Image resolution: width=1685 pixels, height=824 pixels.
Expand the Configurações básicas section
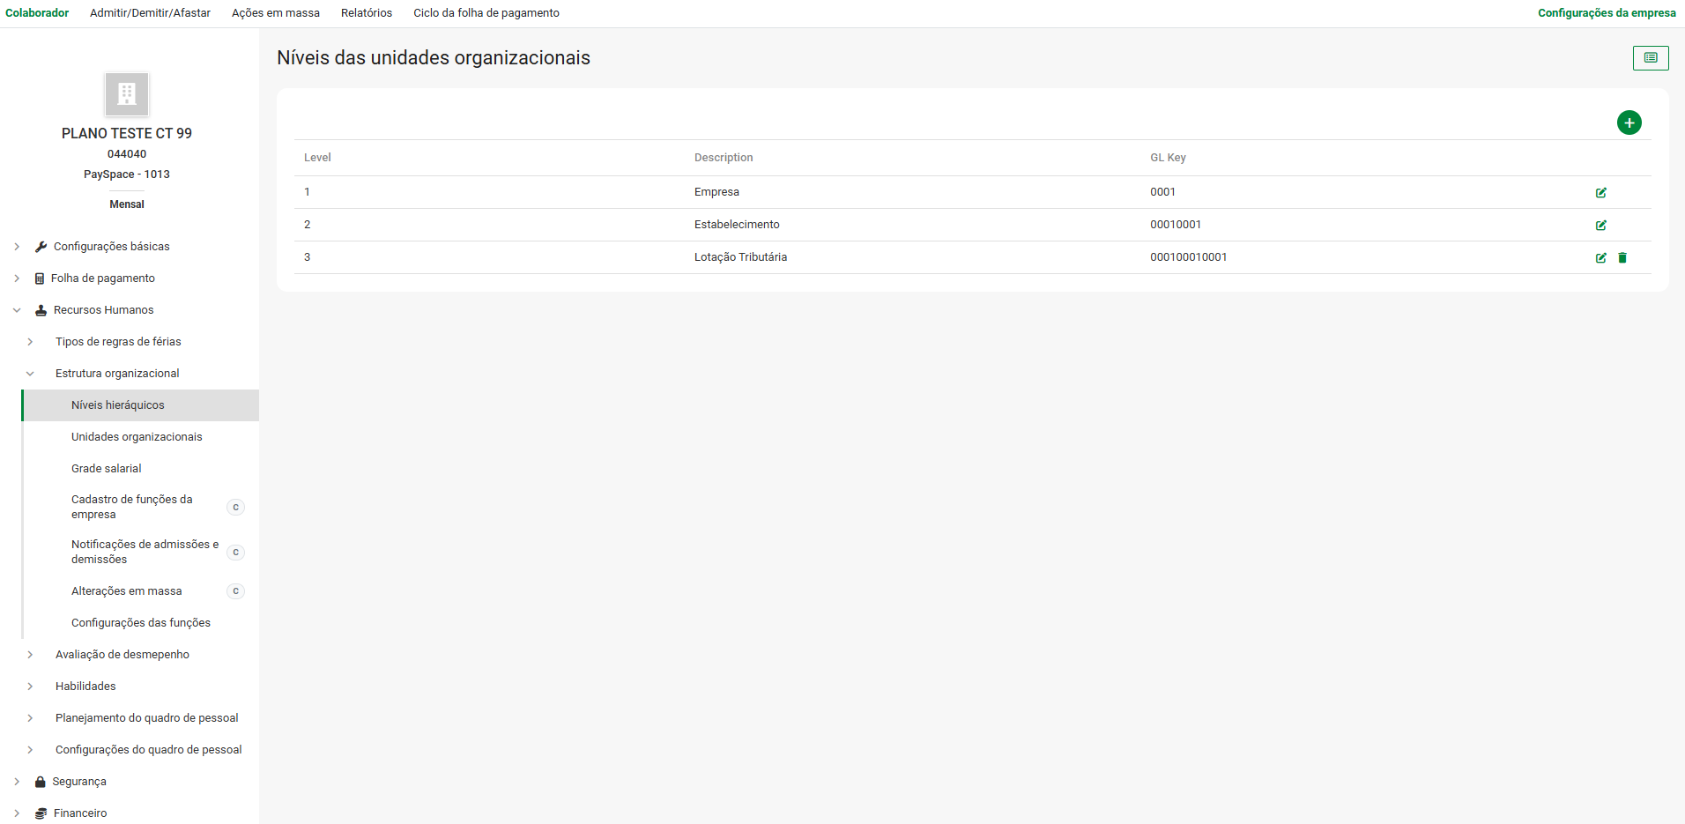[17, 247]
